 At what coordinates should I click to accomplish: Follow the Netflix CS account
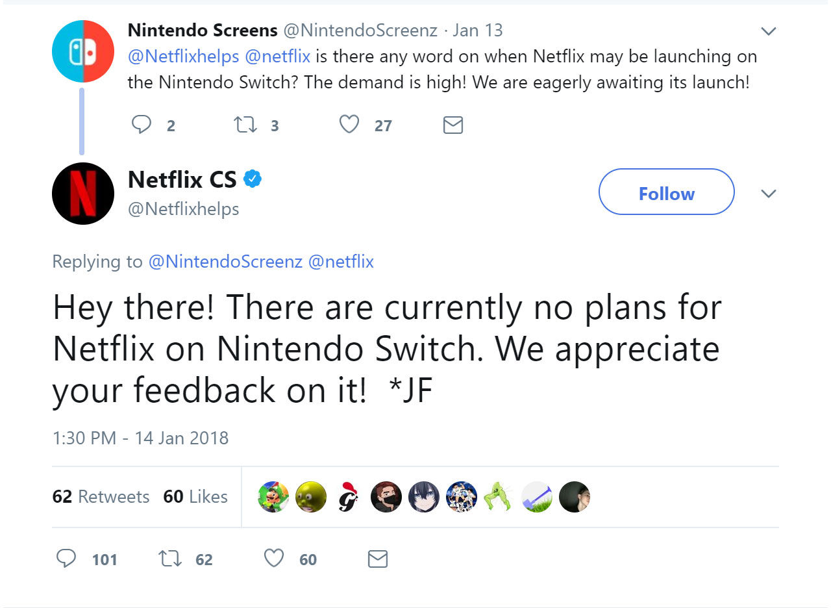tap(666, 192)
